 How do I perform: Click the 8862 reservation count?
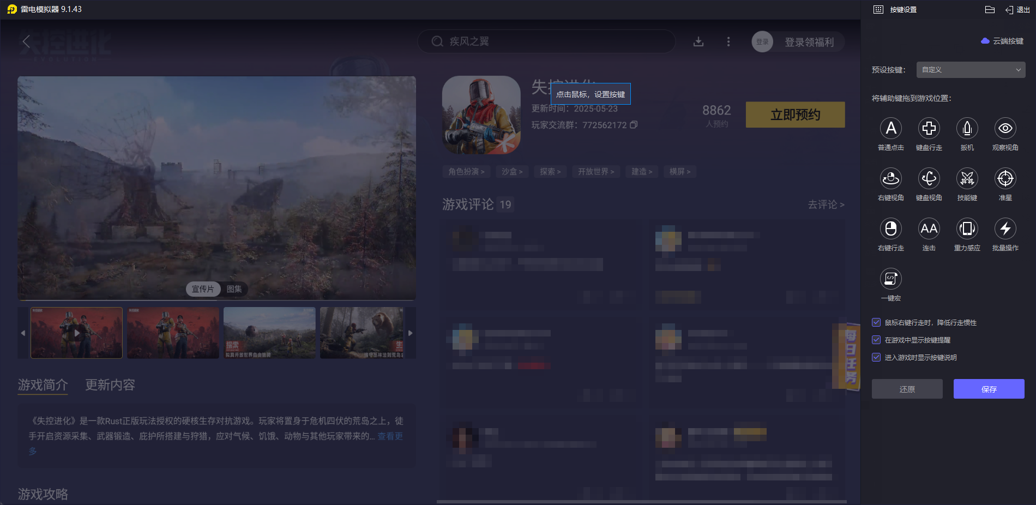coord(716,110)
